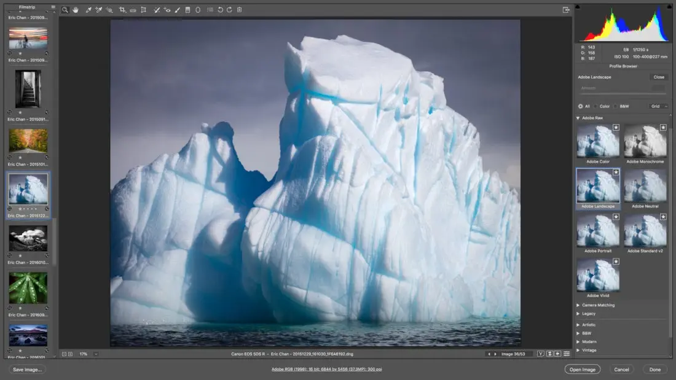This screenshot has width=676, height=380.
Task: Activate the Hand tool
Action: 75,10
